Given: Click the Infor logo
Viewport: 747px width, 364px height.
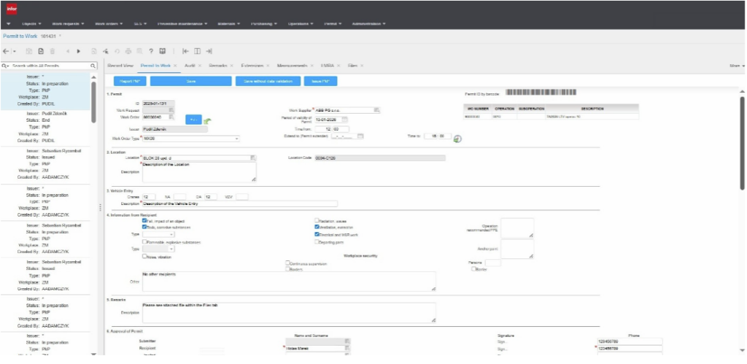Looking at the screenshot, I should [x=12, y=9].
